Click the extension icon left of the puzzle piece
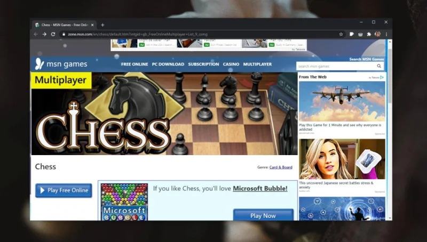Image resolution: width=427 pixels, height=242 pixels. click(x=360, y=34)
